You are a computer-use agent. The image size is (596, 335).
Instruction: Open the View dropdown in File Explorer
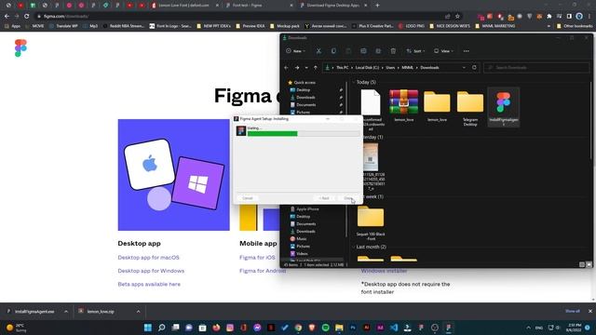443,51
